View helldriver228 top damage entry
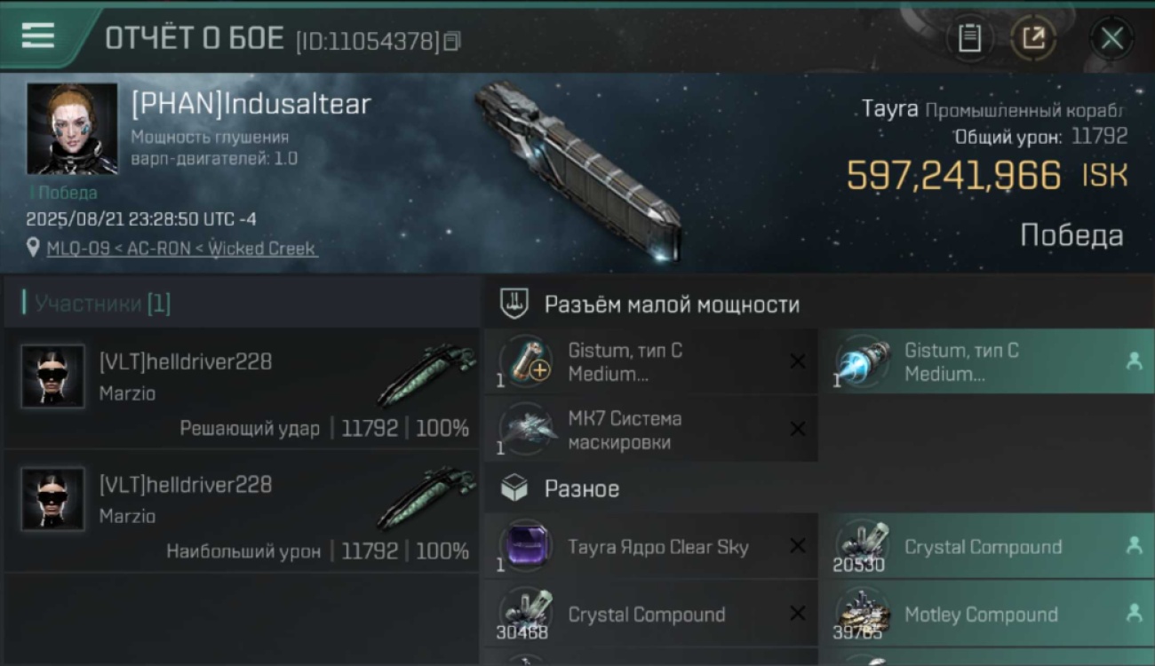 242,511
